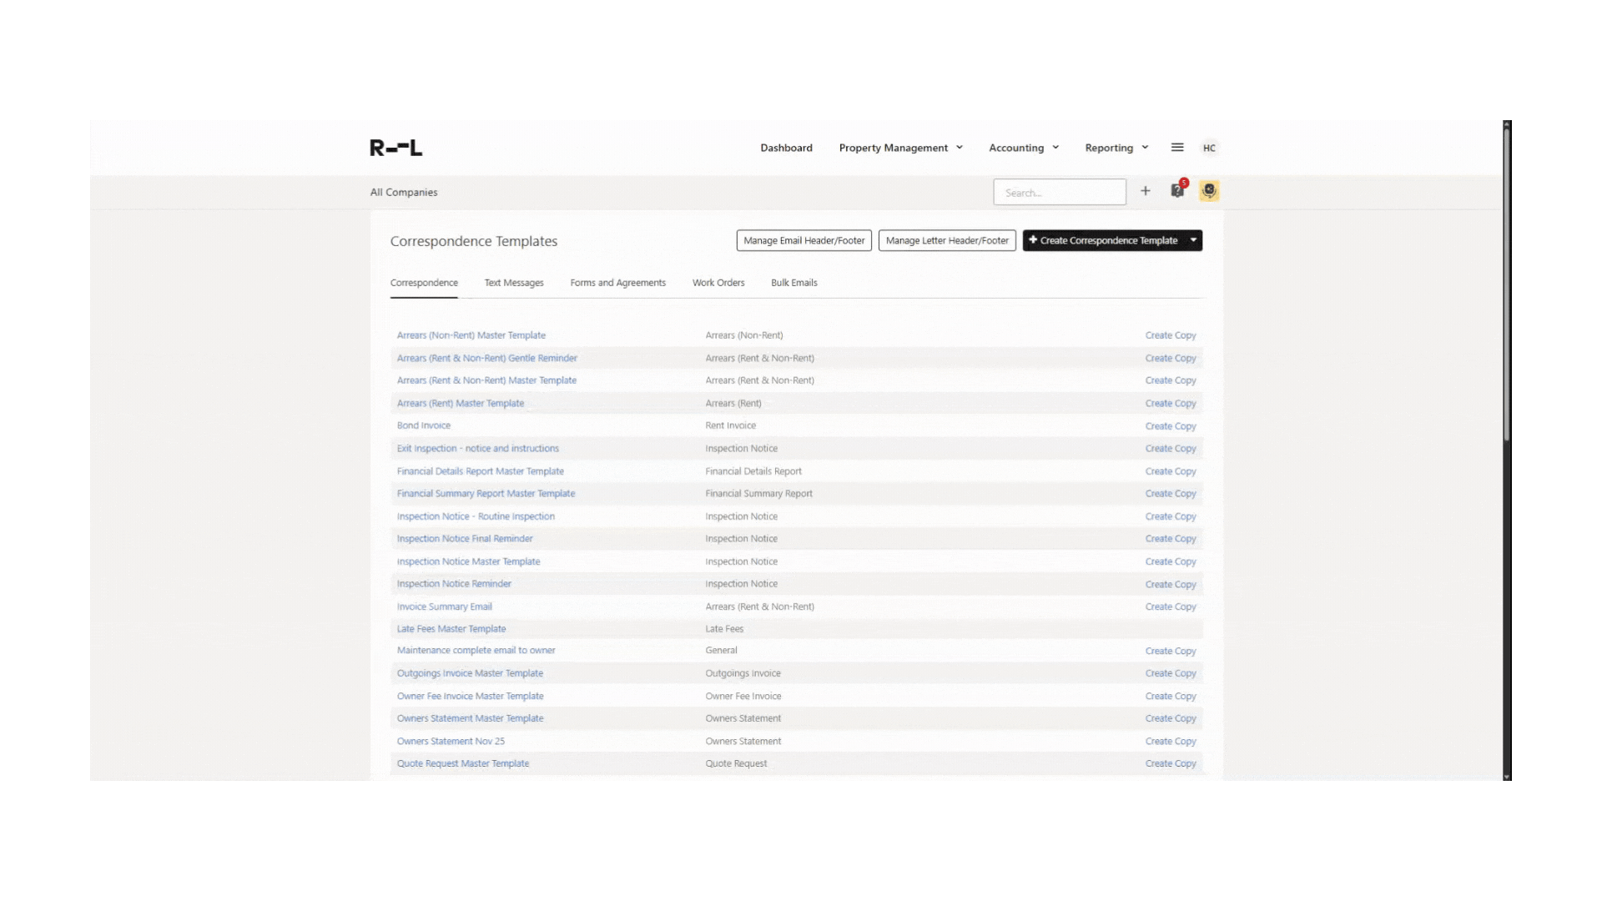This screenshot has width=1602, height=901.
Task: Open help notifications icon with red badge
Action: click(x=1177, y=191)
